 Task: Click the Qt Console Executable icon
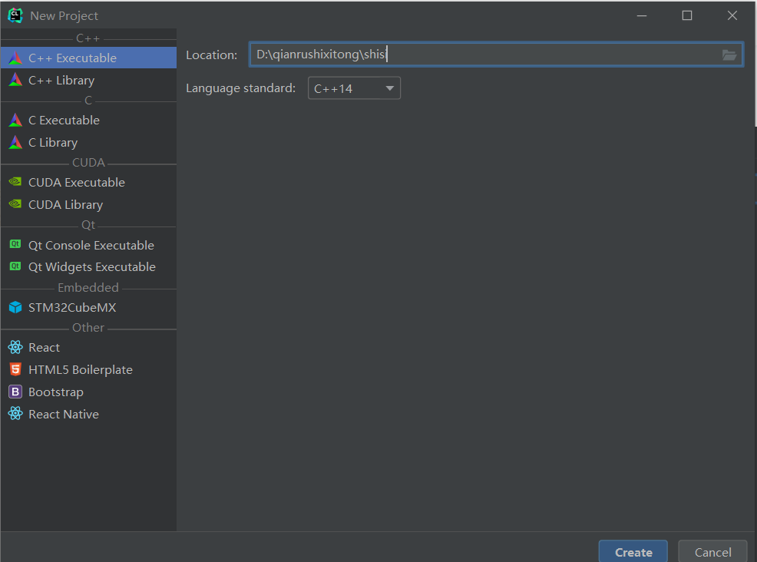15,244
